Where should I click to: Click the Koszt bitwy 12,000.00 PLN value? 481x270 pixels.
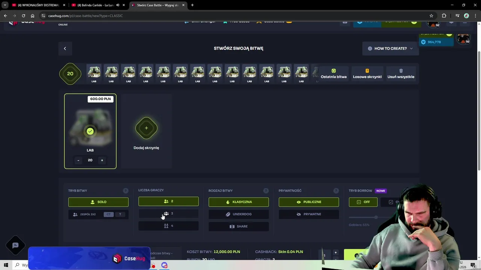(227, 252)
